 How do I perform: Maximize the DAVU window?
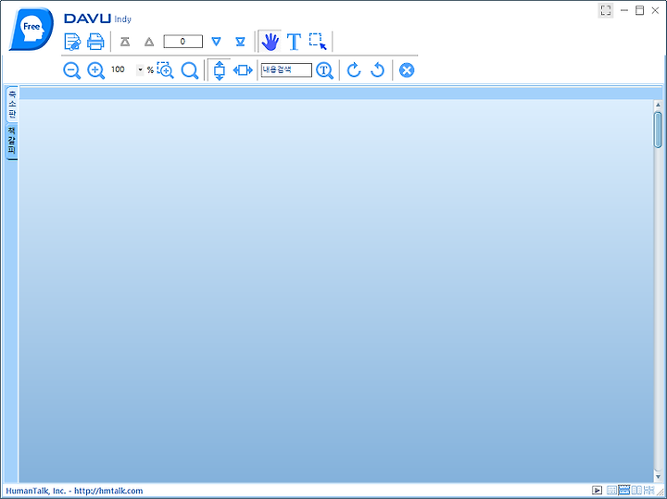coord(639,10)
